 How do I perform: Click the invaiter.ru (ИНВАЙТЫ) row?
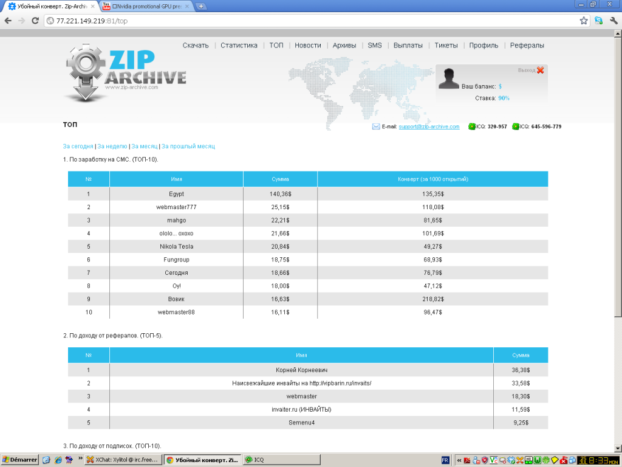(308, 409)
